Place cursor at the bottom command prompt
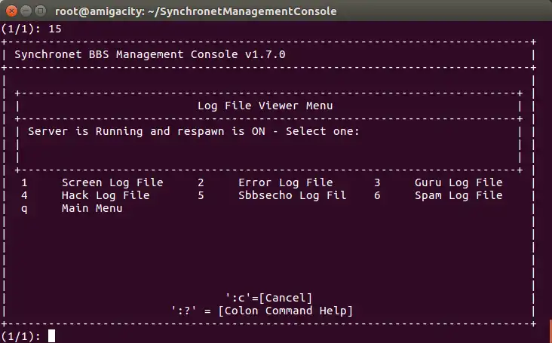The height and width of the screenshot is (343, 552). tap(51, 336)
